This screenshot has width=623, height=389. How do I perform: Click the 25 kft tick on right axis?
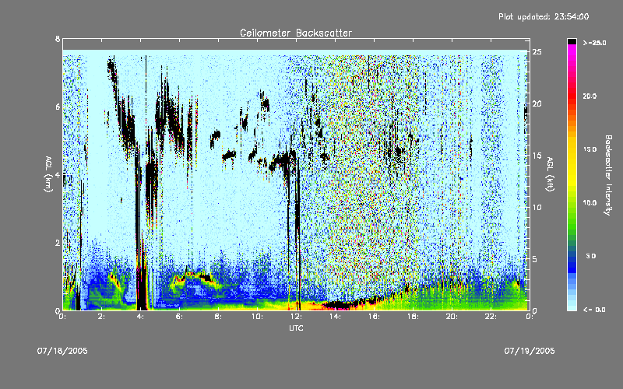[537, 52]
